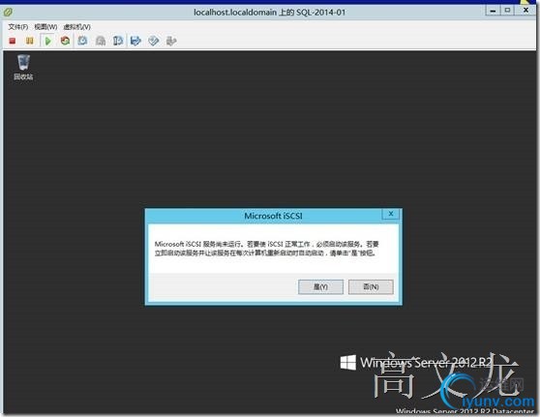
Task: Click the reset virtual machine icon
Action: pyautogui.click(x=65, y=41)
